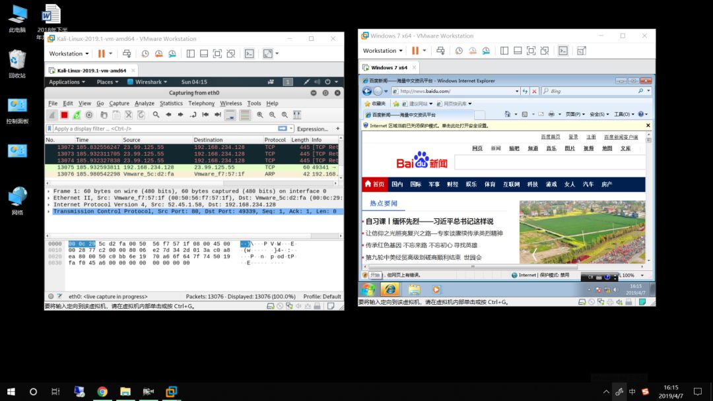Click 财经 in Baidu news navigation

point(452,185)
